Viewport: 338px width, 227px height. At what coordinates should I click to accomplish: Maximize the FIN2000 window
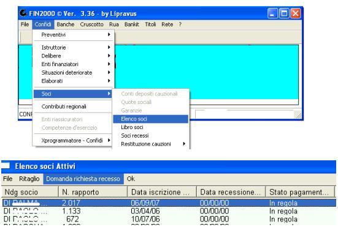point(284,13)
